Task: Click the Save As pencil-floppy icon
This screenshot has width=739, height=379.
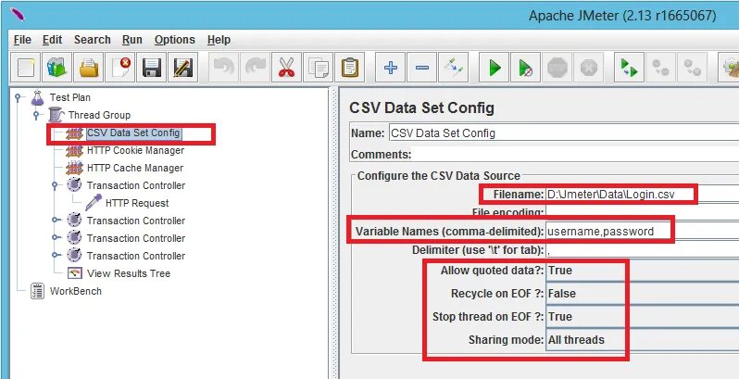Action: [x=182, y=68]
